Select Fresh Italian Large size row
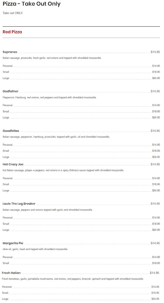The width and height of the screenshot is (164, 303). point(80,299)
